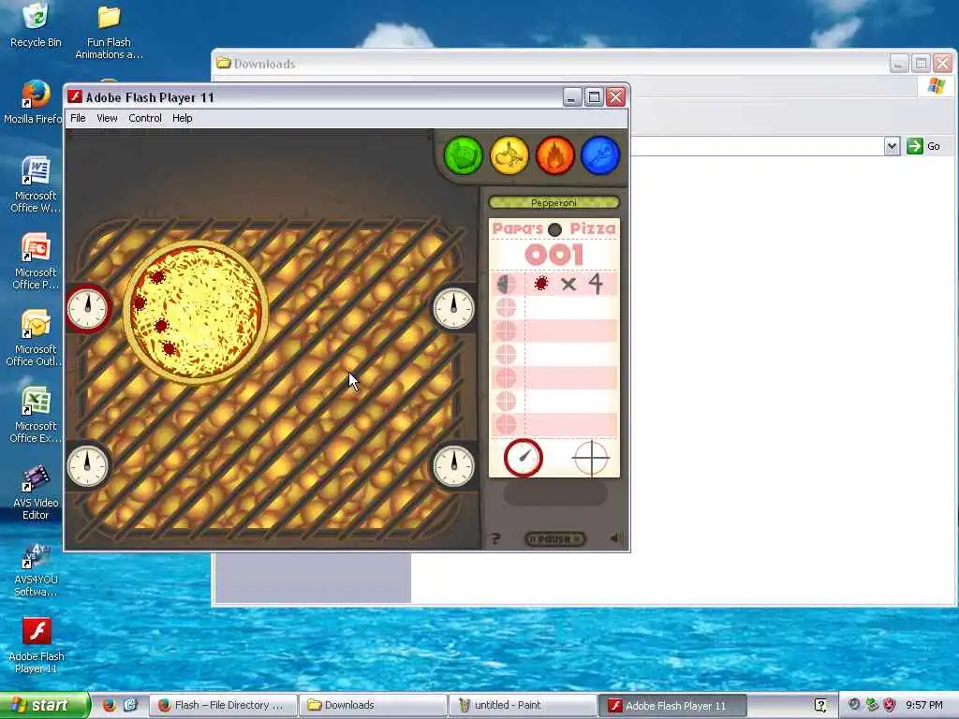Switch to the untitled - Paint taskbar item
The width and height of the screenshot is (959, 719).
(523, 705)
